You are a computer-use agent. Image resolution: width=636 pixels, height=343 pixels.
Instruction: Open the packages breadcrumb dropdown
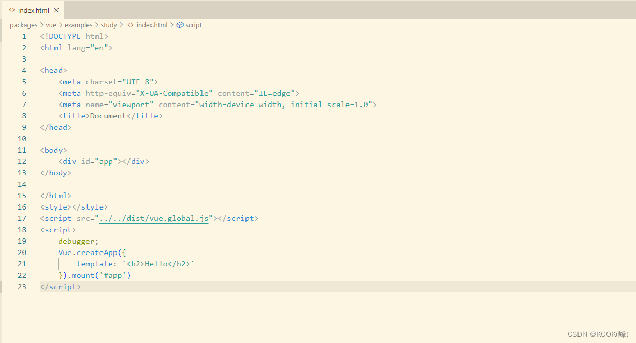23,25
